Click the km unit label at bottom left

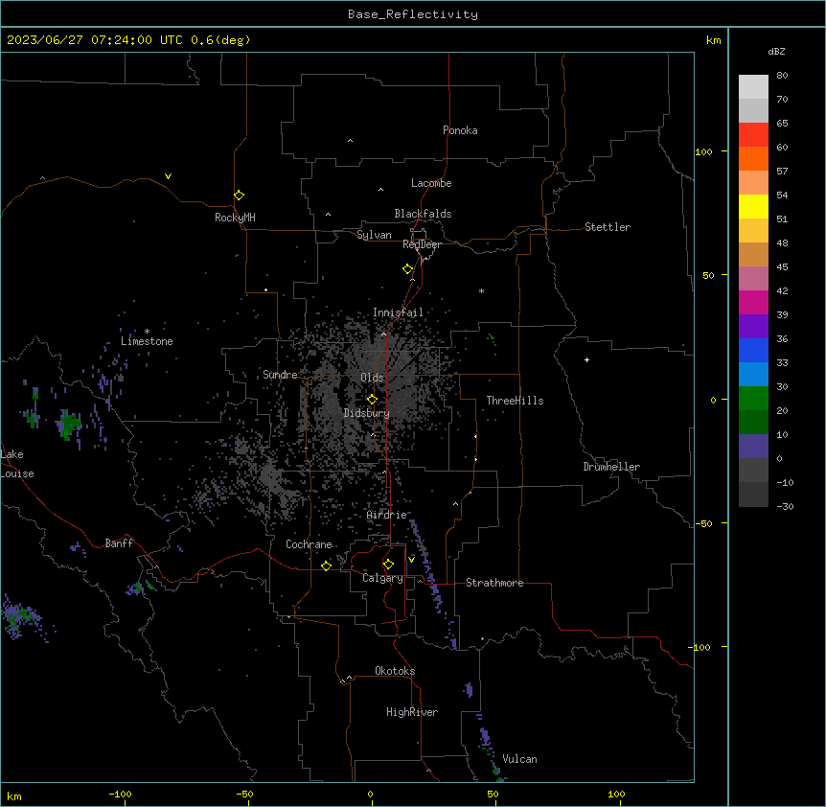pyautogui.click(x=13, y=796)
